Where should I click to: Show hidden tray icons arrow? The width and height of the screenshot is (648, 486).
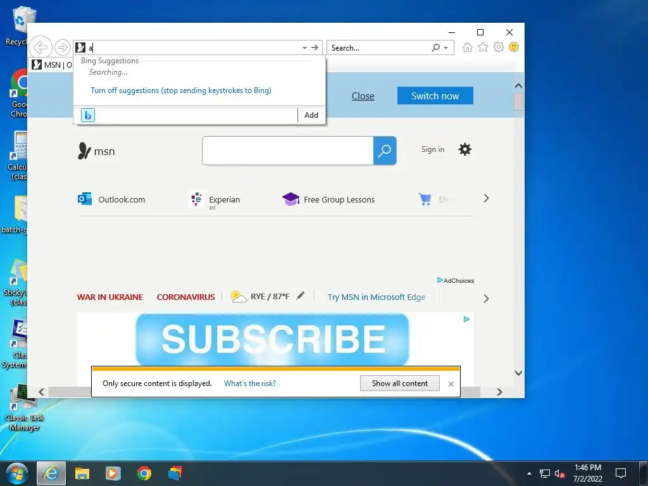[530, 473]
